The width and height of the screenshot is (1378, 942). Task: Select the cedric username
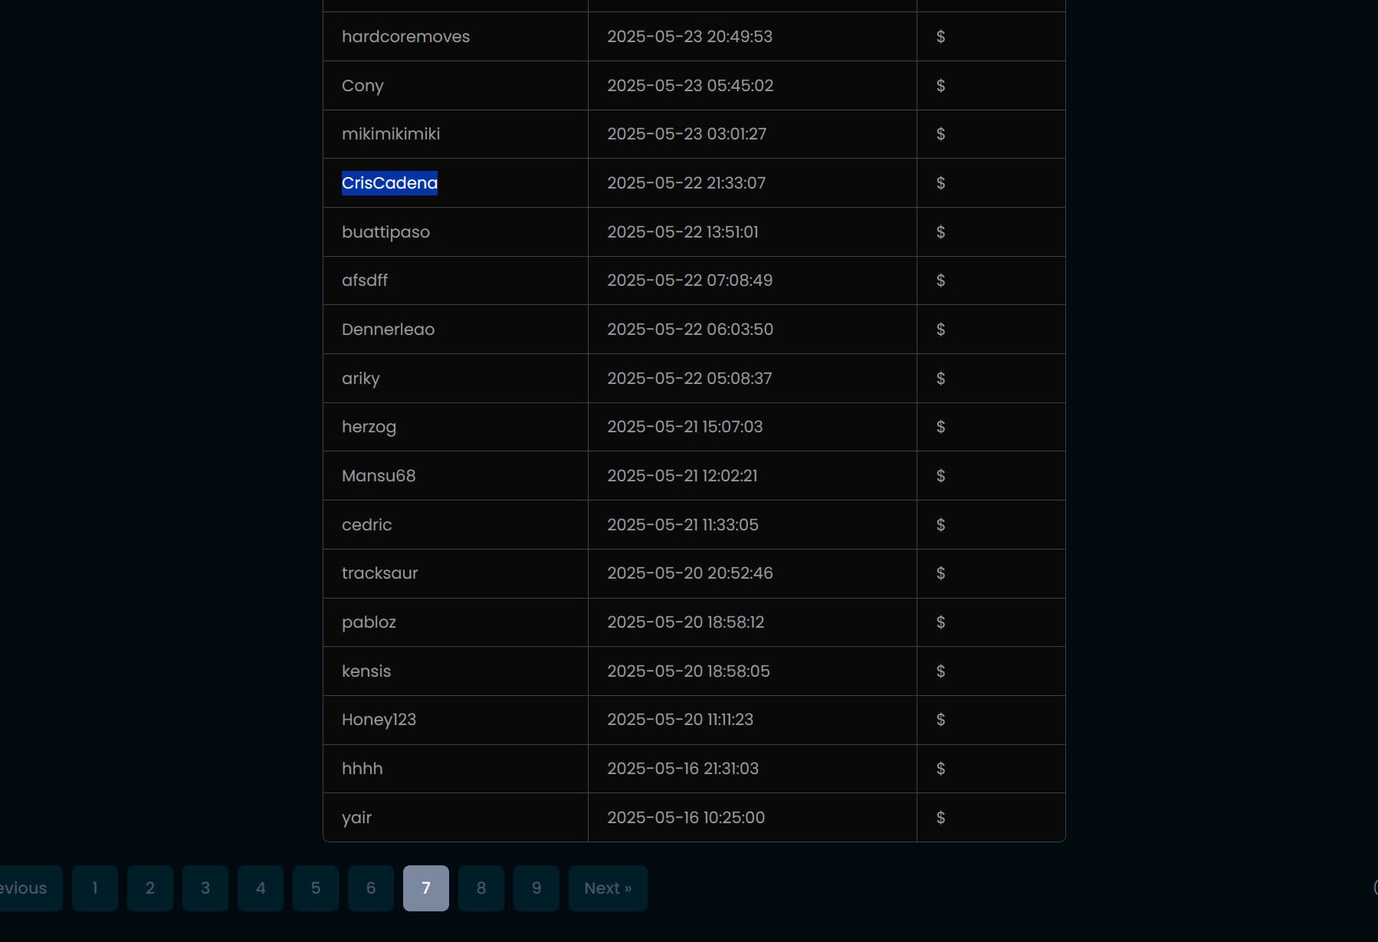coord(366,525)
